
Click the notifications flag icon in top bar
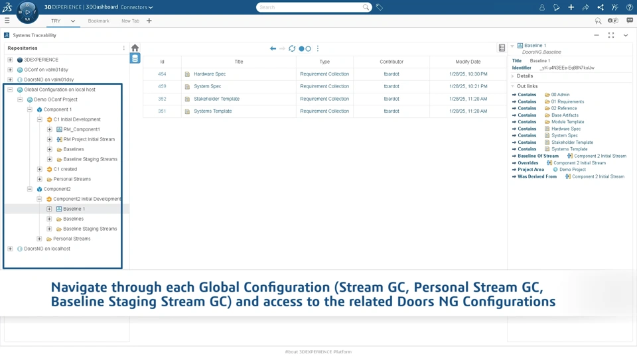pos(556,7)
